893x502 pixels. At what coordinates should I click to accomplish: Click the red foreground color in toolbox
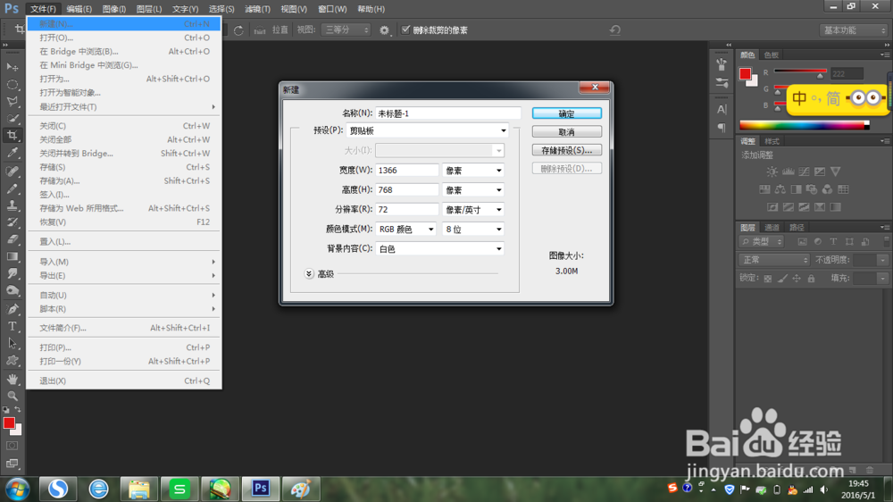pyautogui.click(x=9, y=423)
